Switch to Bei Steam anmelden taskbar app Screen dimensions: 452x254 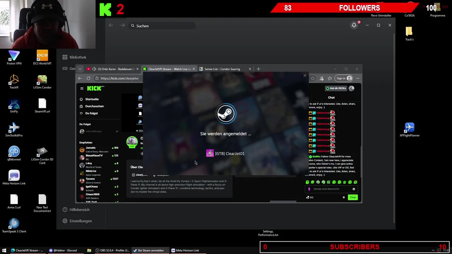149,250
